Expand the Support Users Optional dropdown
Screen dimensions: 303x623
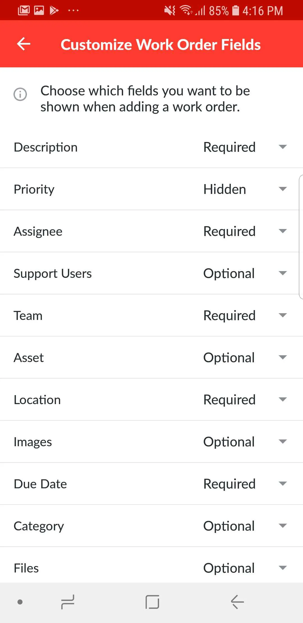[x=283, y=273]
